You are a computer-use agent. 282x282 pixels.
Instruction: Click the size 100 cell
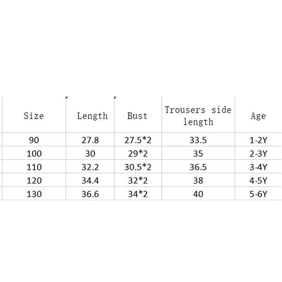click(34, 154)
